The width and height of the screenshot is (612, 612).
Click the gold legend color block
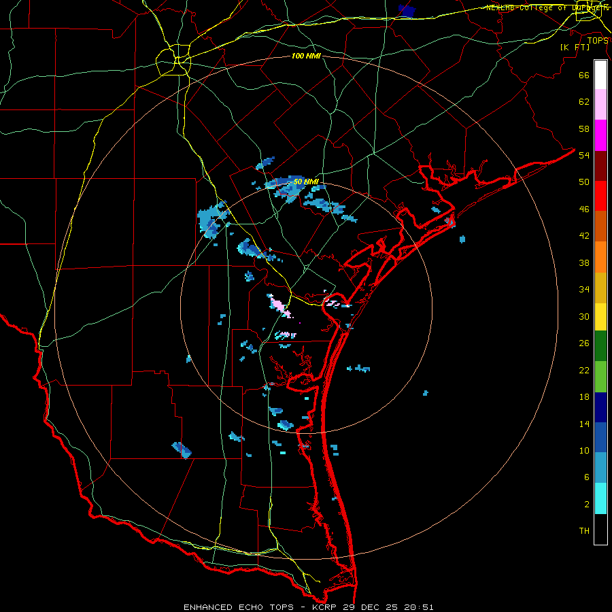(x=600, y=288)
